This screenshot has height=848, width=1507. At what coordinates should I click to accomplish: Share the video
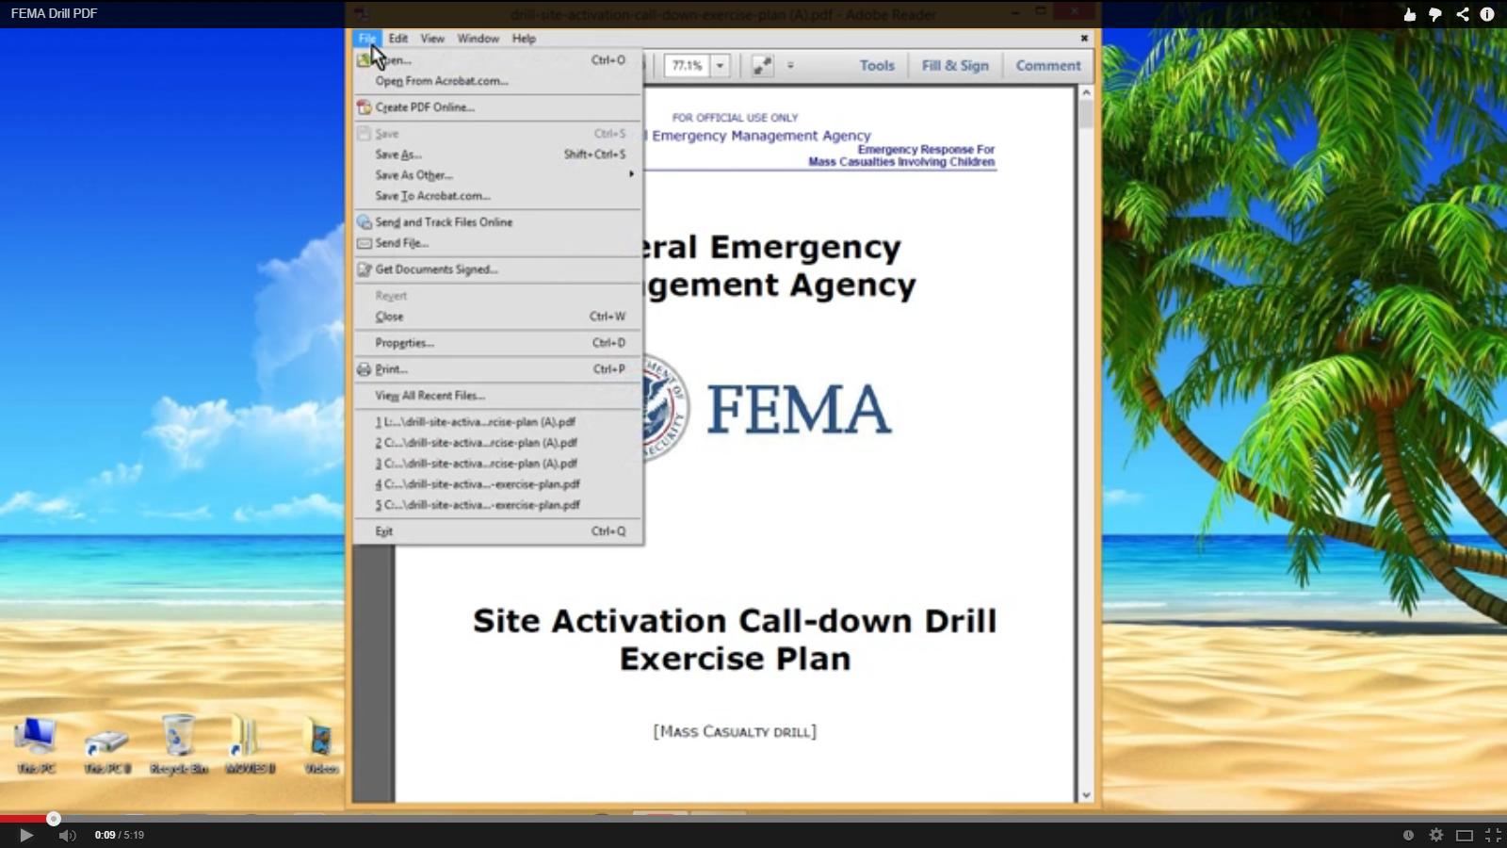(1462, 14)
